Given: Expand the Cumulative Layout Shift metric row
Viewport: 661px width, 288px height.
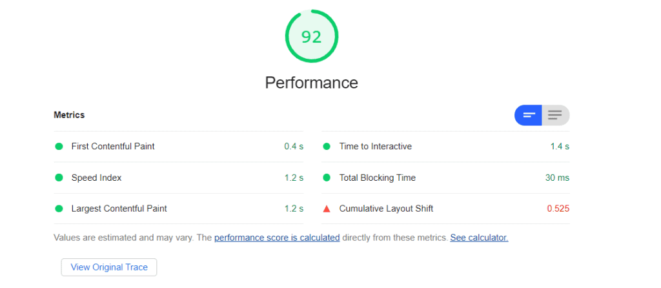Looking at the screenshot, I should coord(445,209).
